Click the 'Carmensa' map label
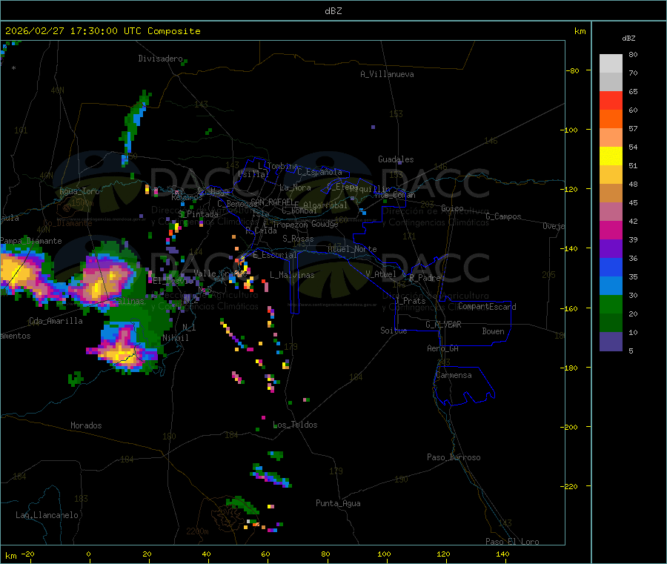Screen dimensions: 667x564 coord(454,375)
